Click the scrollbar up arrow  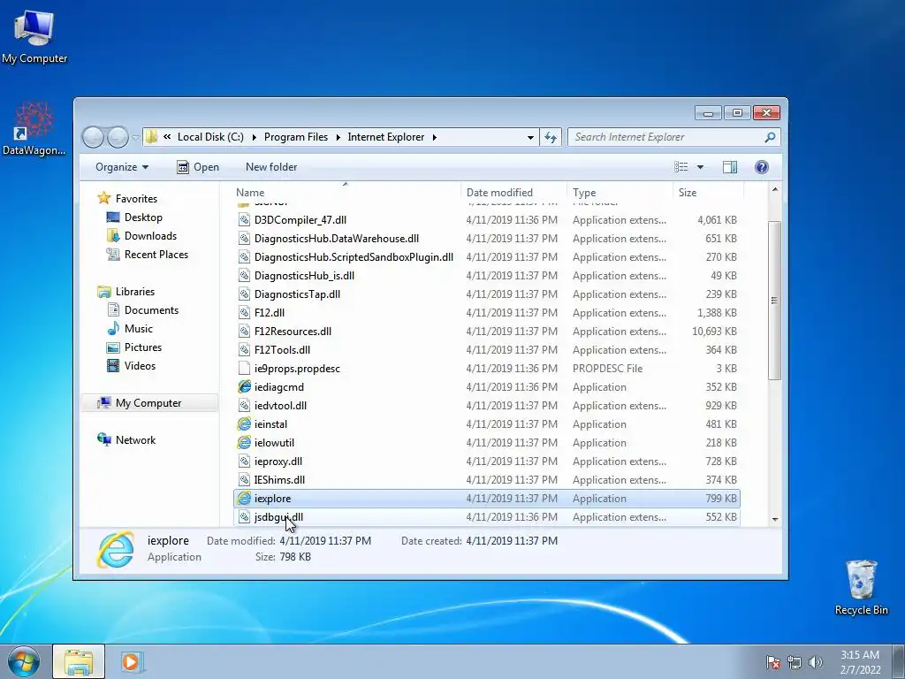pyautogui.click(x=774, y=190)
